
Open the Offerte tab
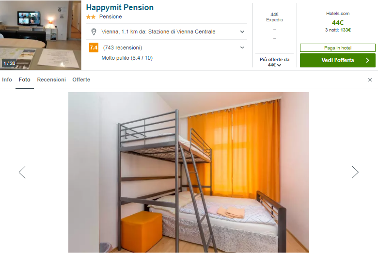point(81,80)
